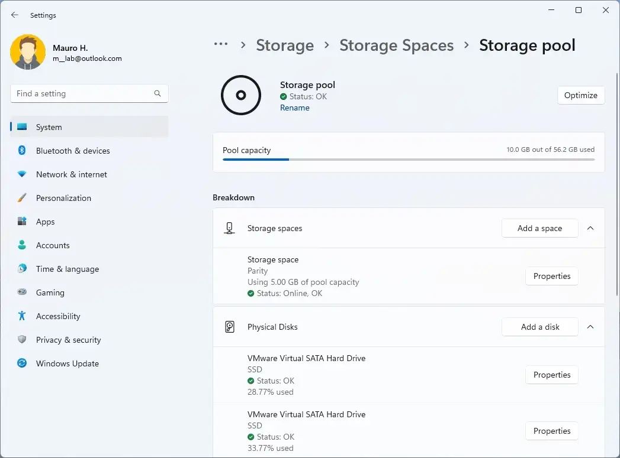Click the Privacy & security shield icon
The image size is (620, 458).
22,340
